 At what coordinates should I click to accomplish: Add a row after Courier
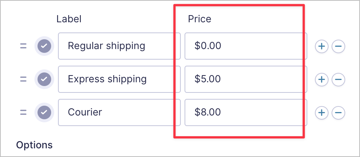(321, 112)
